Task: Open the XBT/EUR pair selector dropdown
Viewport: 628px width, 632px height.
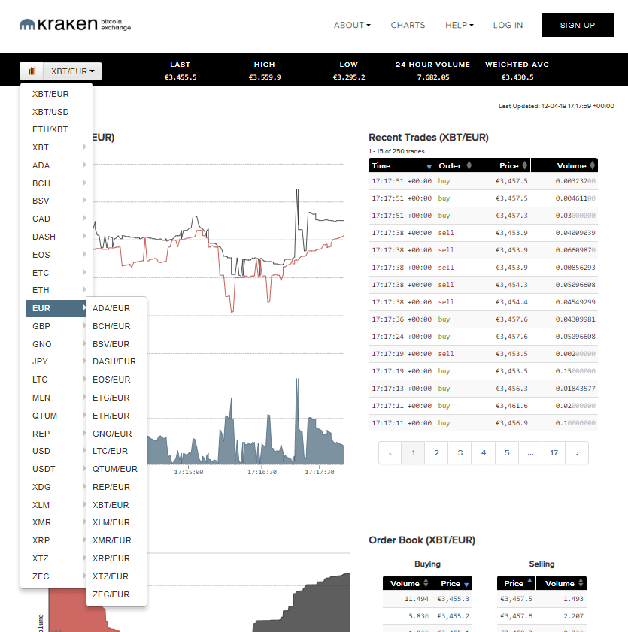Action: coord(72,71)
